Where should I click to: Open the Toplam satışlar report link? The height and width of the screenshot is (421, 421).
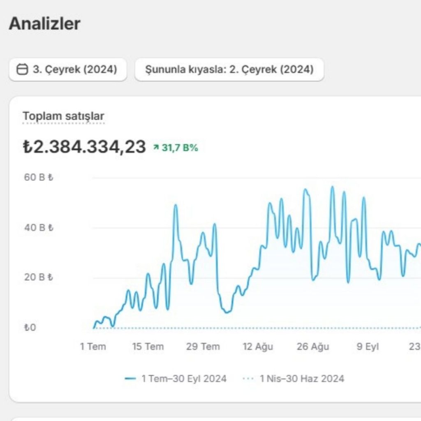(x=63, y=116)
